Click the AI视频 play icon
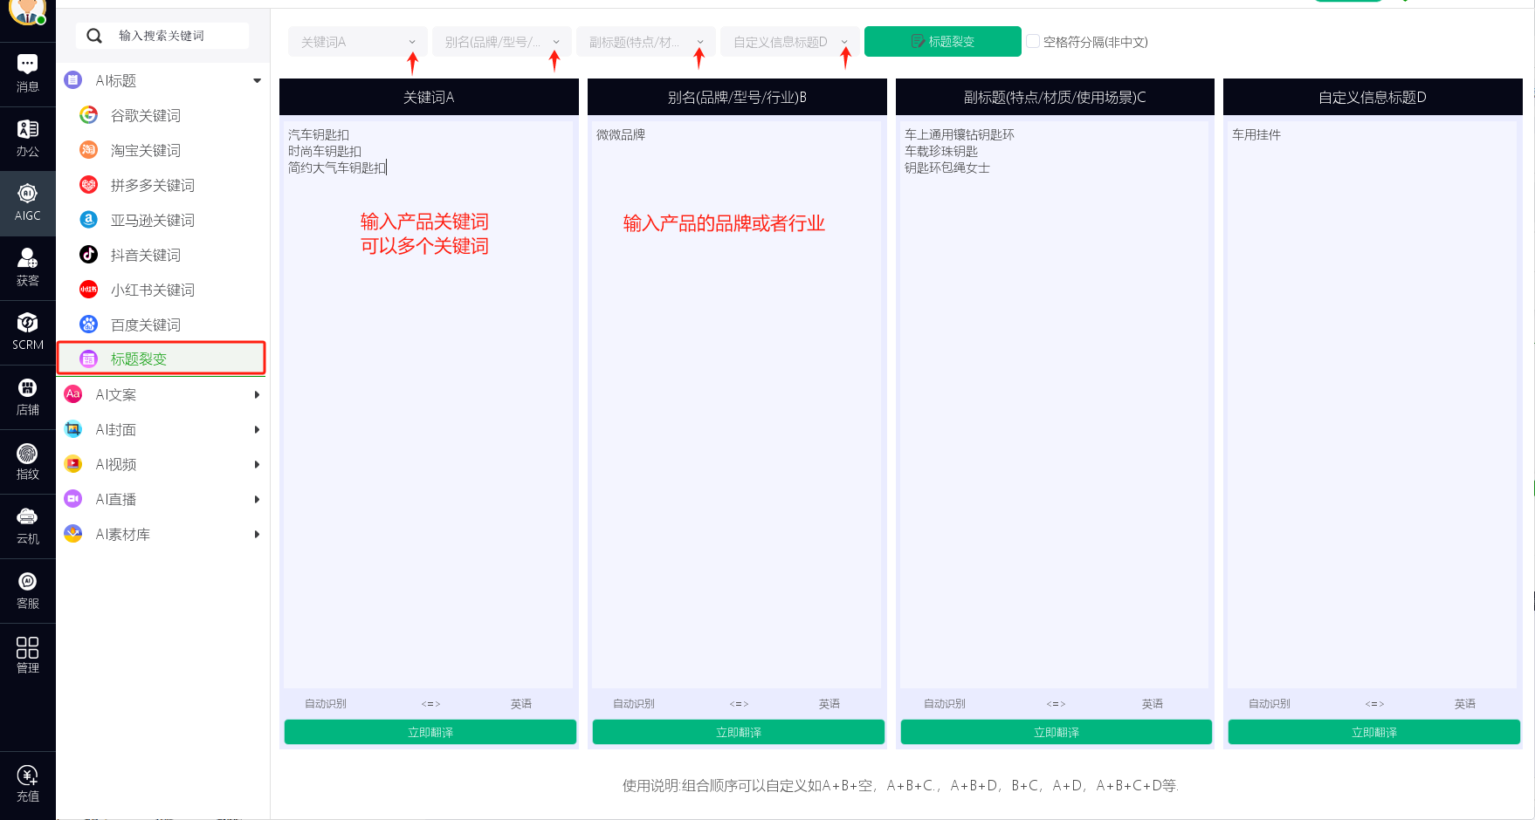 [x=73, y=464]
